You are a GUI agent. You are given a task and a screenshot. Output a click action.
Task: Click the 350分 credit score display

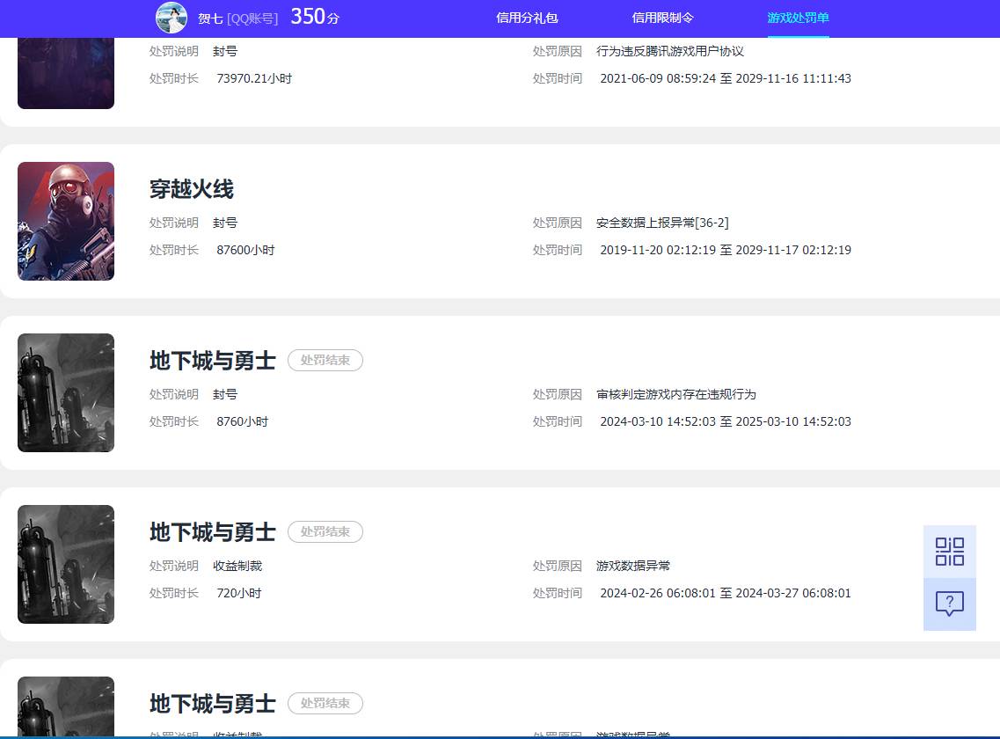[313, 16]
